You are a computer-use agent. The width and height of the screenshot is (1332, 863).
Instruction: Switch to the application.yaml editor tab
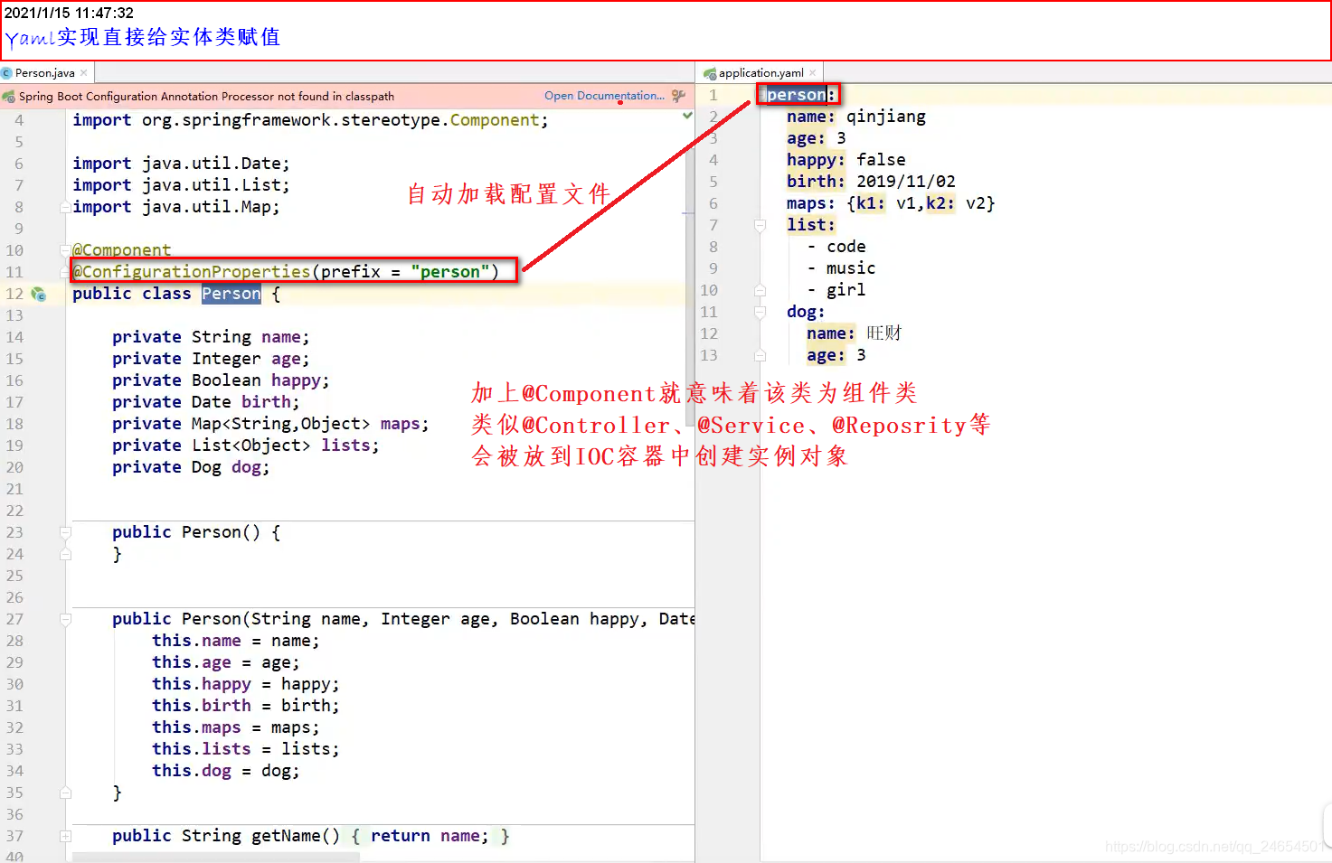click(760, 73)
